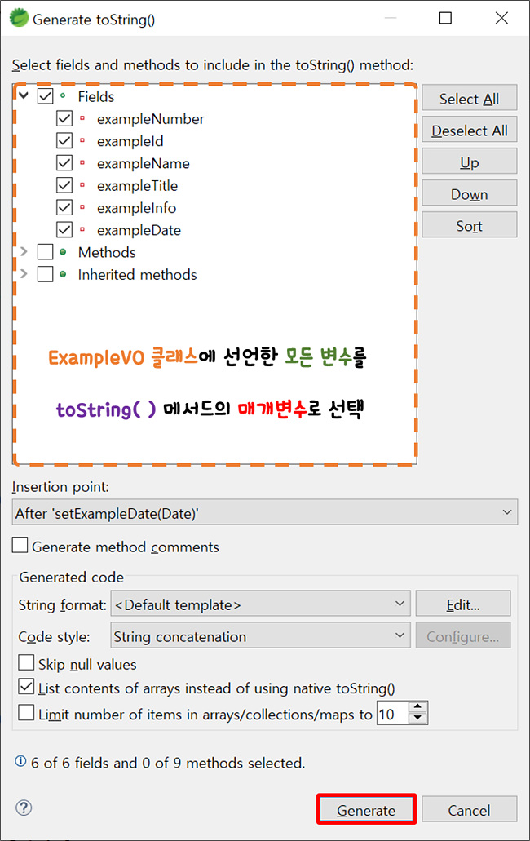Viewport: 530px width, 841px height.
Task: Select the exampleId field row
Action: coord(130,141)
